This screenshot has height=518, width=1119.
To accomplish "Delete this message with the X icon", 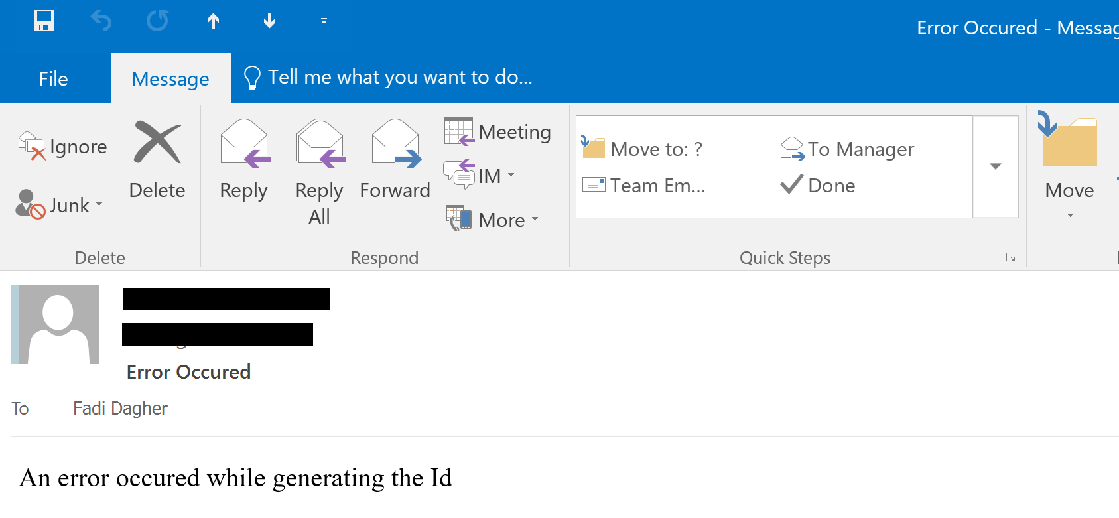I will coord(157,143).
